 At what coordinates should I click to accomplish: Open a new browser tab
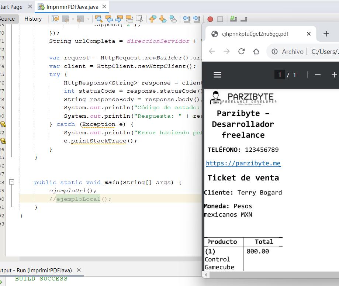point(326,34)
